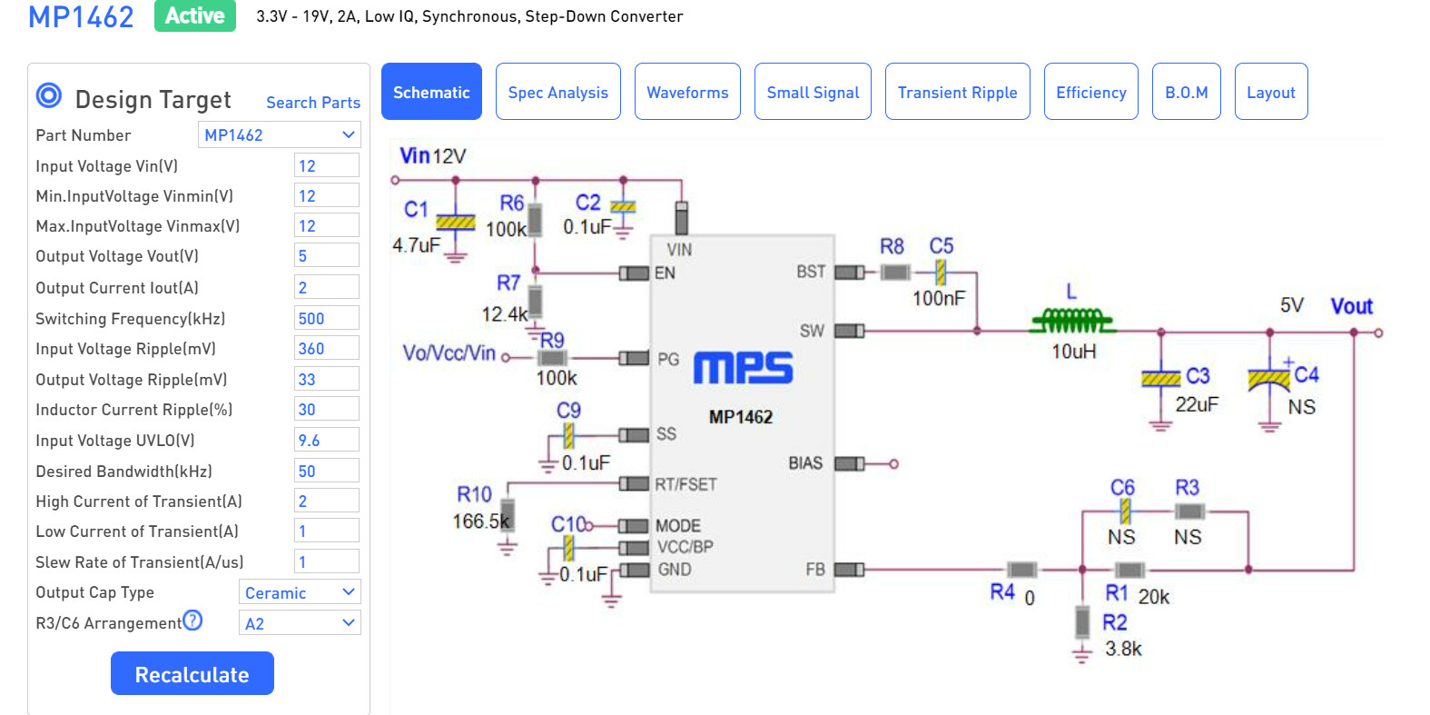Select output capacitor C3 symbol

coord(1160,378)
